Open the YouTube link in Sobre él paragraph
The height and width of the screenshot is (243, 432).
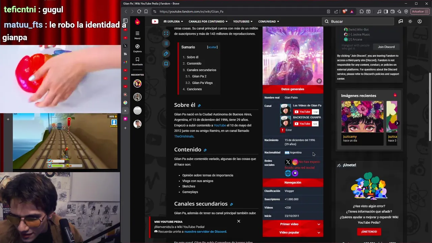click(x=220, y=125)
